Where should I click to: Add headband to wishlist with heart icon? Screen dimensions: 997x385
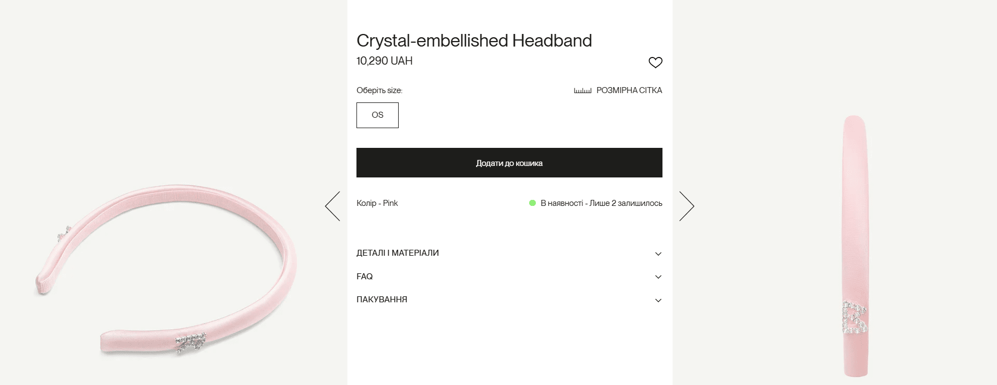click(x=655, y=62)
